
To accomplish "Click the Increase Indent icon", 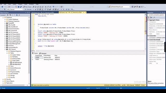I will tap(69, 9).
